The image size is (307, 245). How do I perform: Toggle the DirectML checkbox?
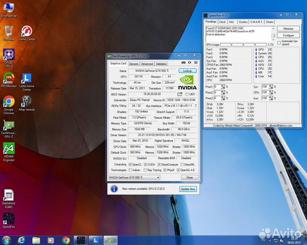[x=182, y=165]
